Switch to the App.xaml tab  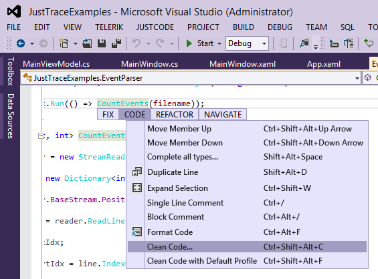pos(324,64)
